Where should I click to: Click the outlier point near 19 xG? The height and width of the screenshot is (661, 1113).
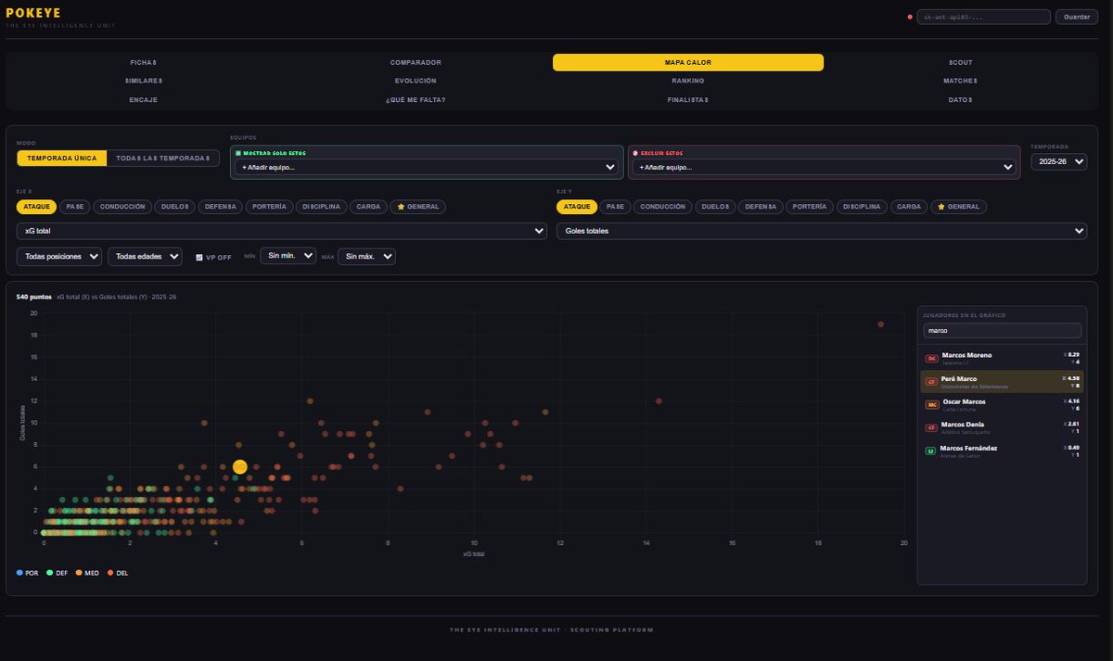click(x=880, y=324)
